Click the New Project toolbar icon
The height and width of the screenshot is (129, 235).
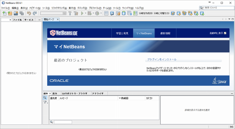(10, 13)
